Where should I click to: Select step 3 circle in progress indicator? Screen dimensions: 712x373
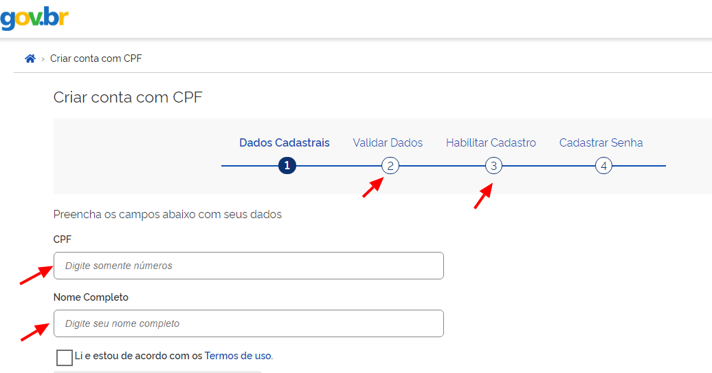[493, 166]
